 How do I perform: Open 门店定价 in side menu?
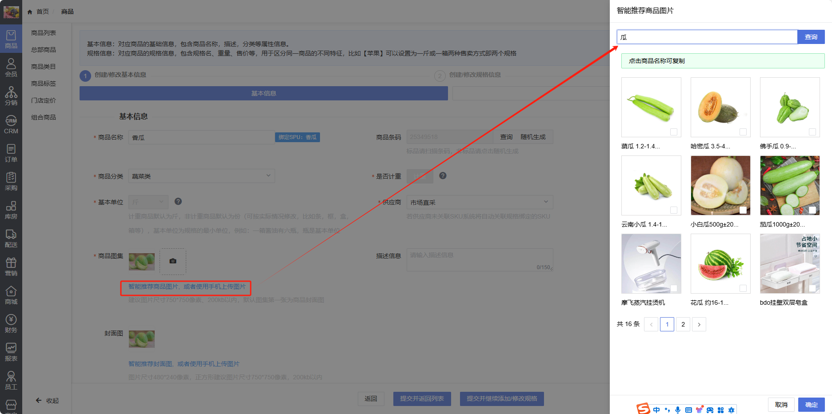44,100
